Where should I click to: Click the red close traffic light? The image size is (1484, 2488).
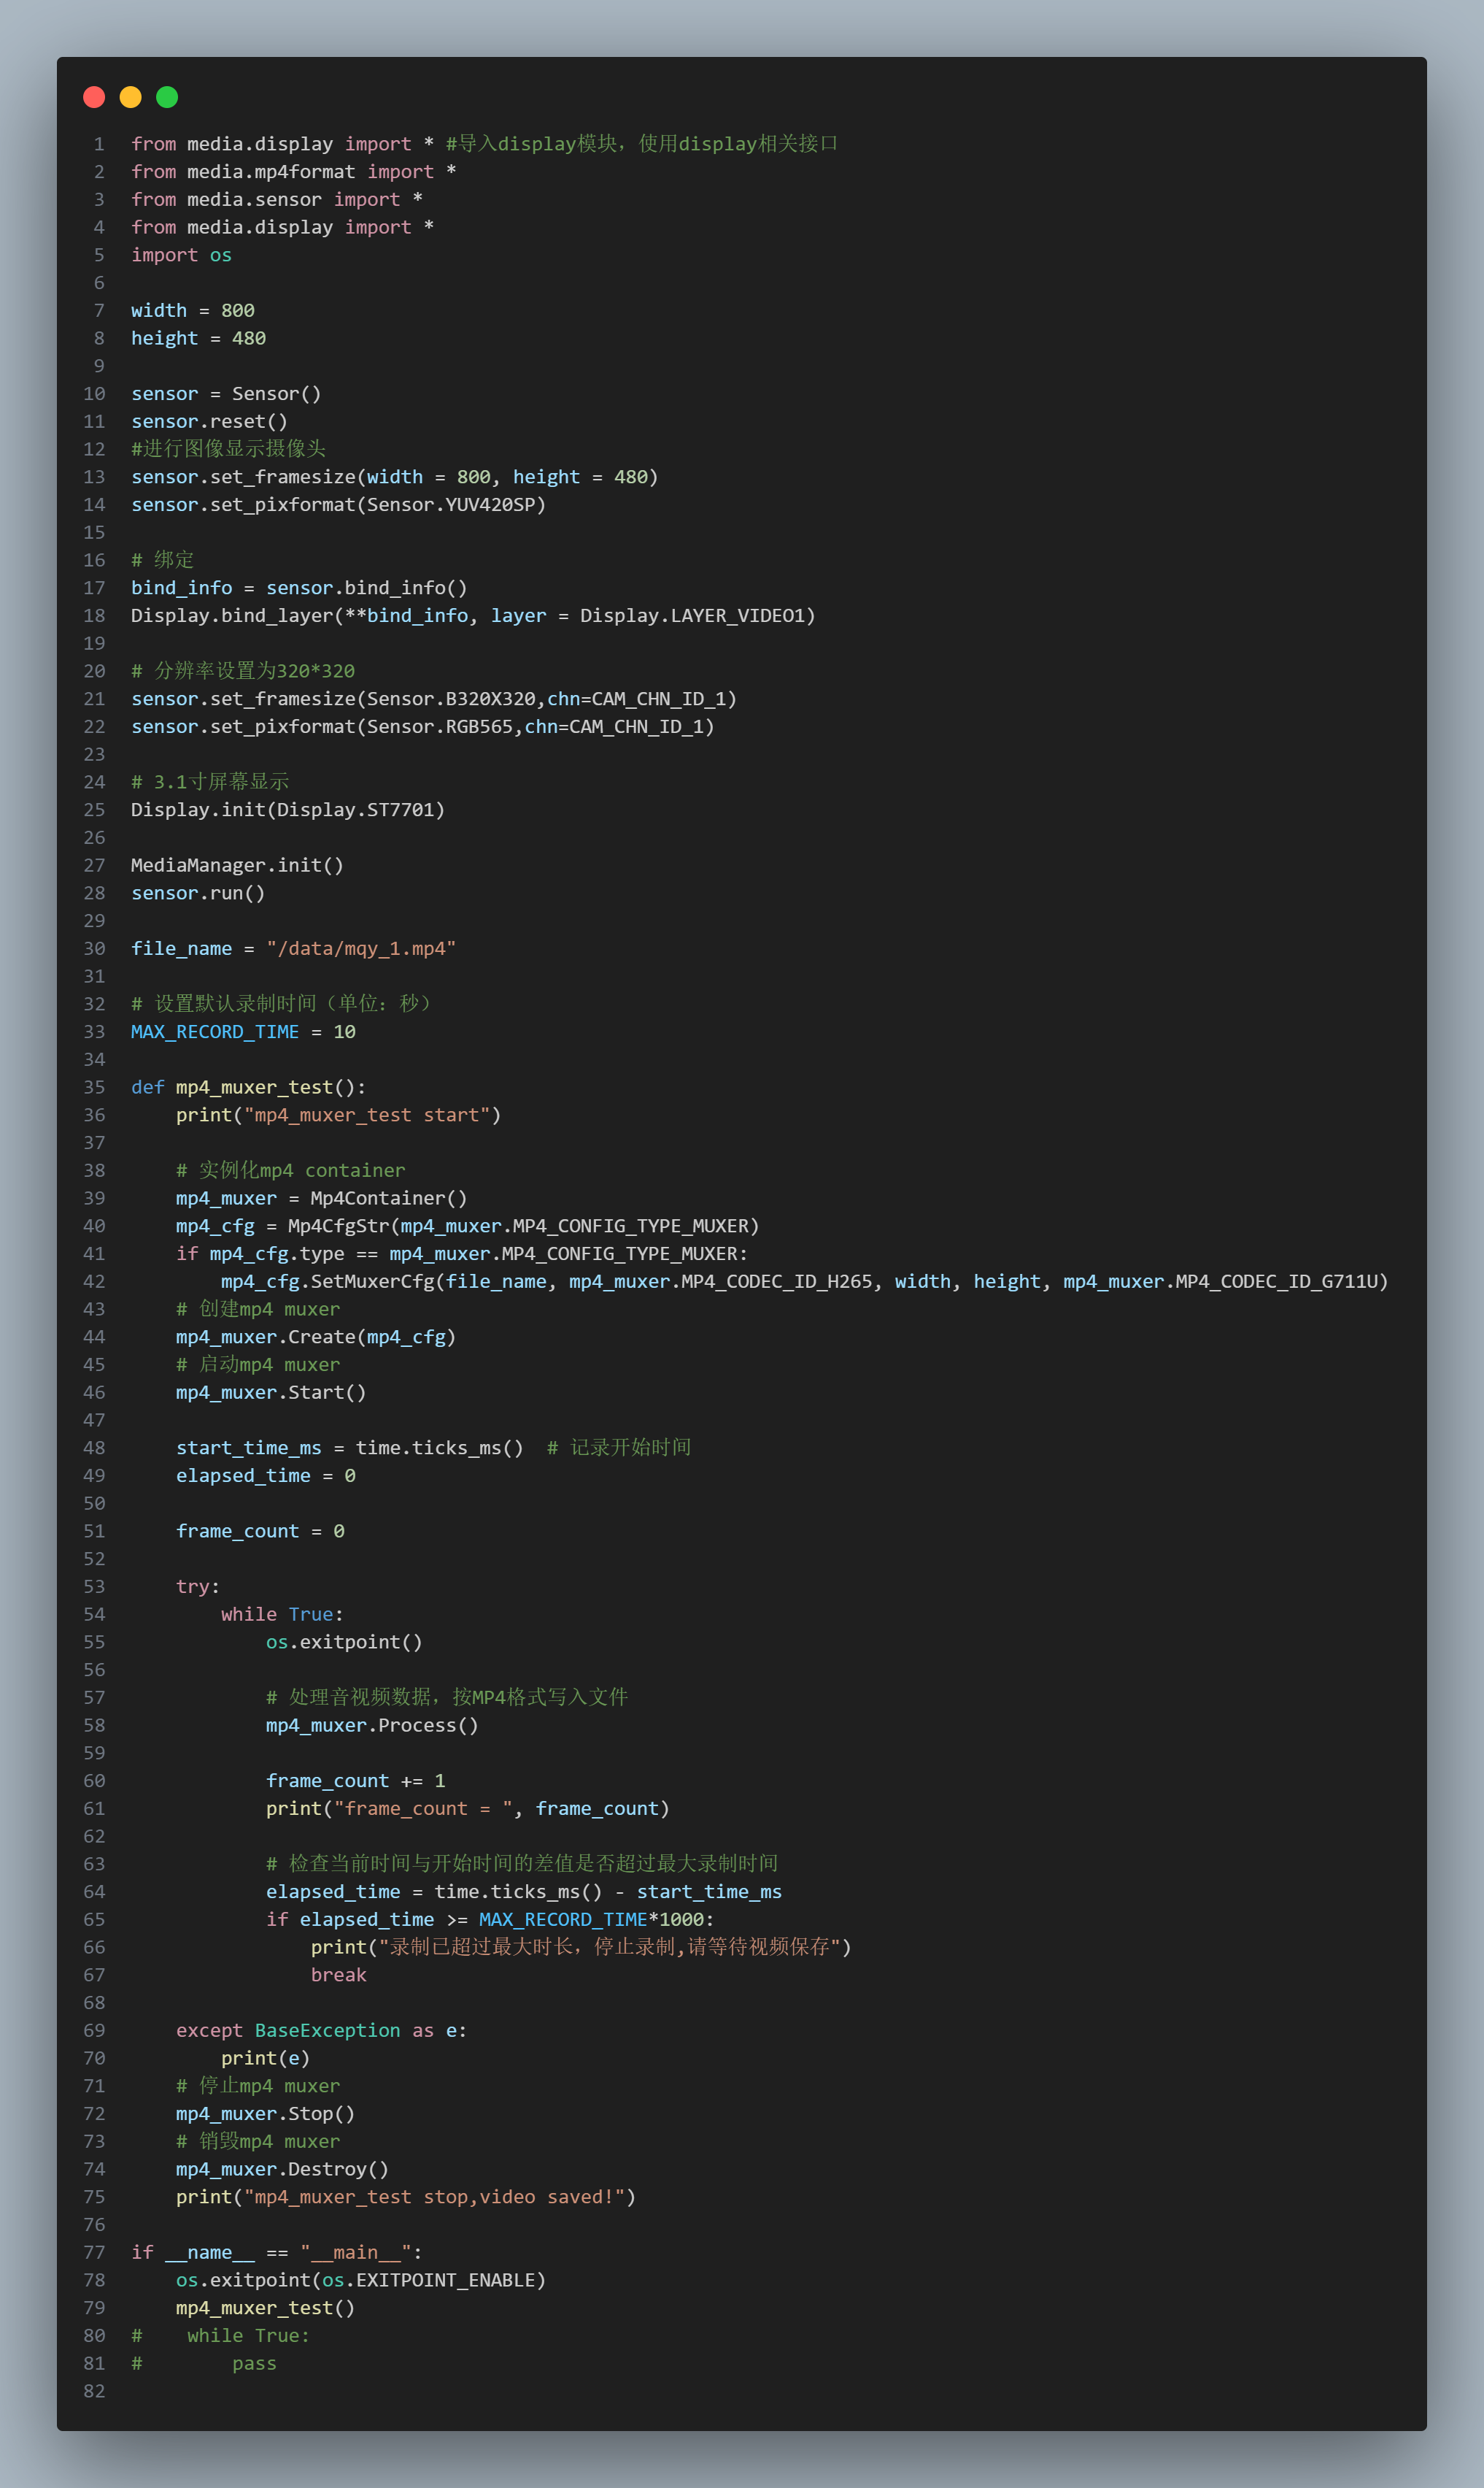coord(93,97)
